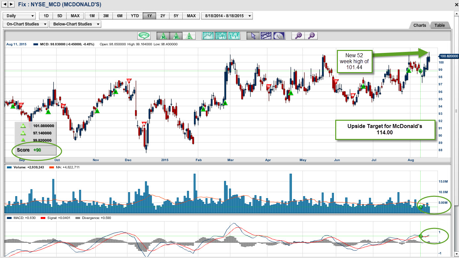Viewport: 459px width, 258px height.
Task: Set the range to 1D
Action: point(46,16)
